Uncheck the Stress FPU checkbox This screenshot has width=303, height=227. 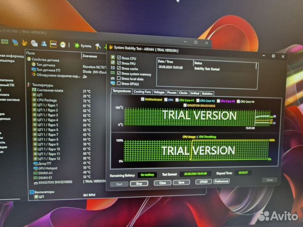coord(119,63)
